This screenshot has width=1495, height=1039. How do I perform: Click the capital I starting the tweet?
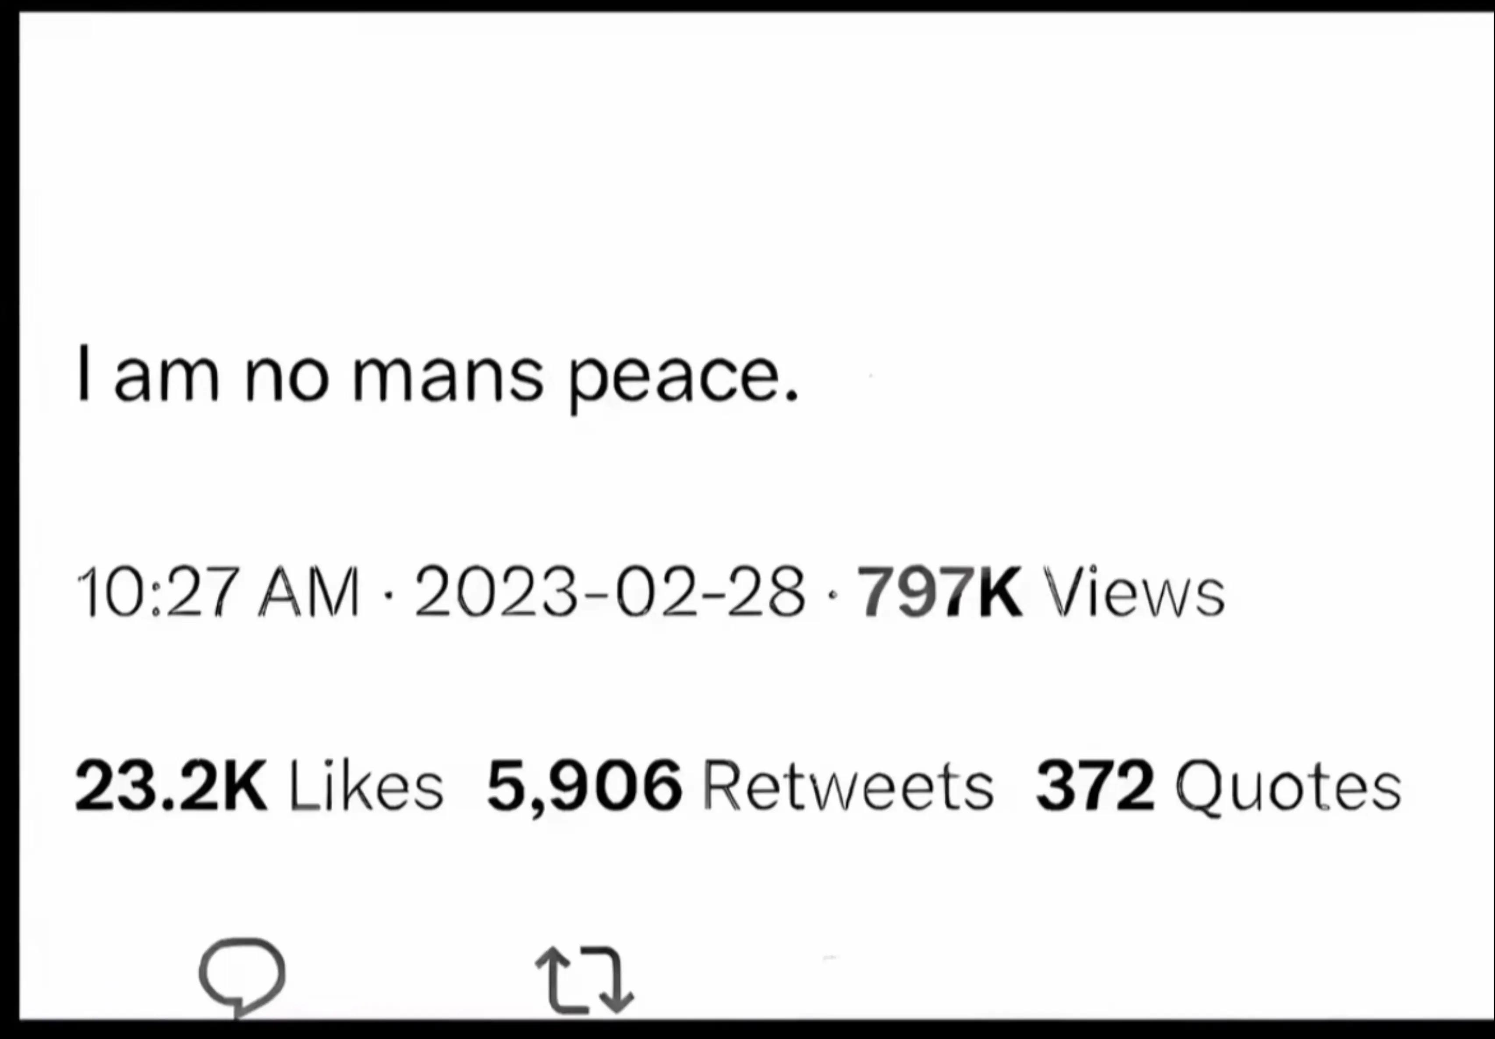click(83, 373)
